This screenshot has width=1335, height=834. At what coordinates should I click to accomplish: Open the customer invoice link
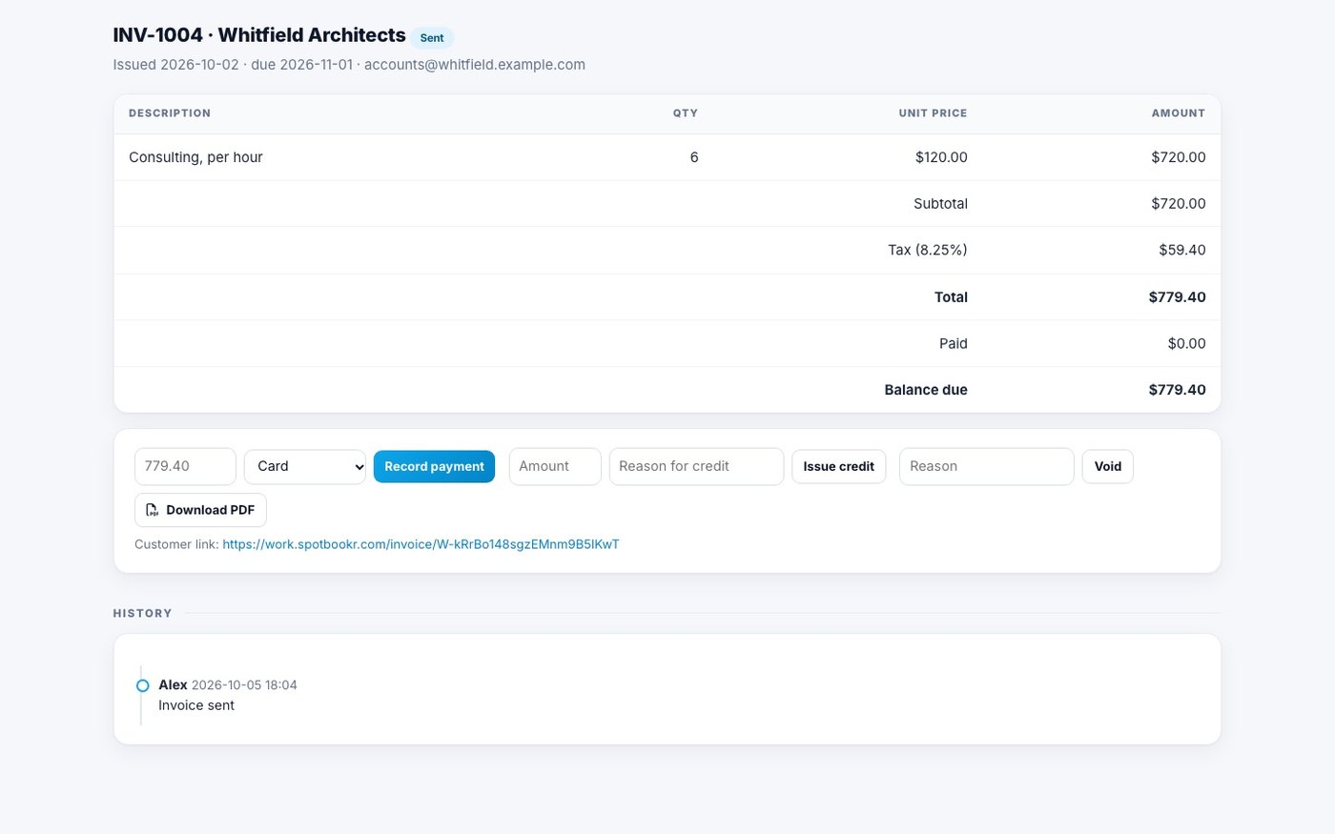(x=421, y=544)
